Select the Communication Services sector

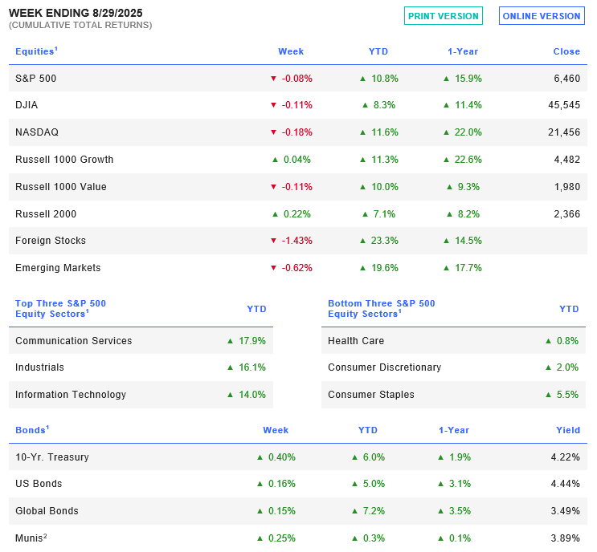pyautogui.click(x=73, y=341)
